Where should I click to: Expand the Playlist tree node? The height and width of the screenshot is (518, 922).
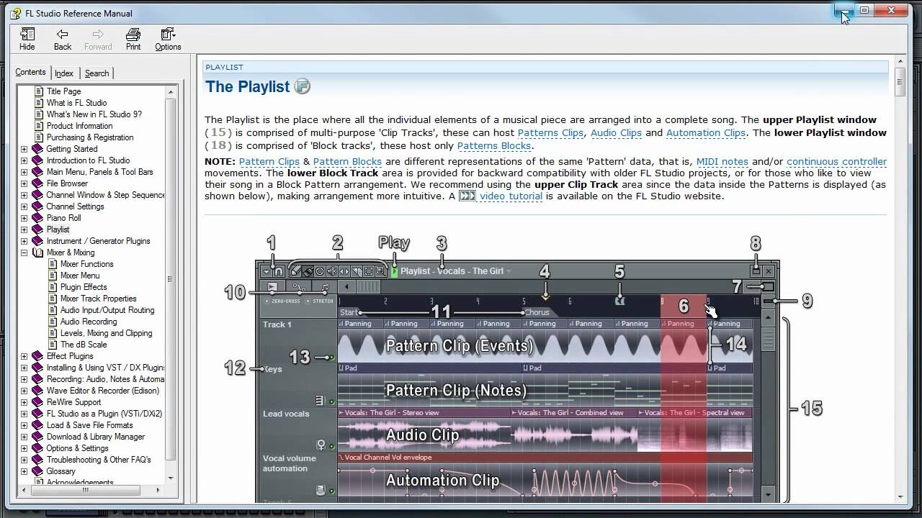point(24,230)
